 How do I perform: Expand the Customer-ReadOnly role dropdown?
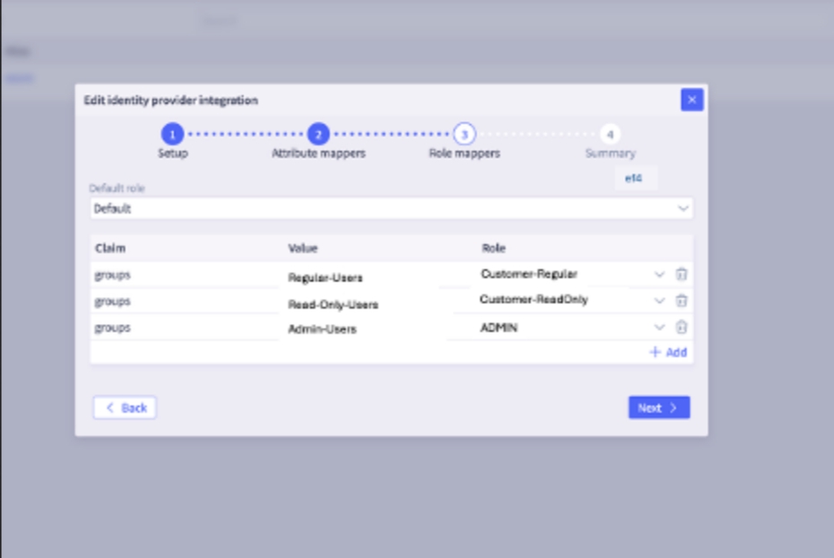[659, 301]
